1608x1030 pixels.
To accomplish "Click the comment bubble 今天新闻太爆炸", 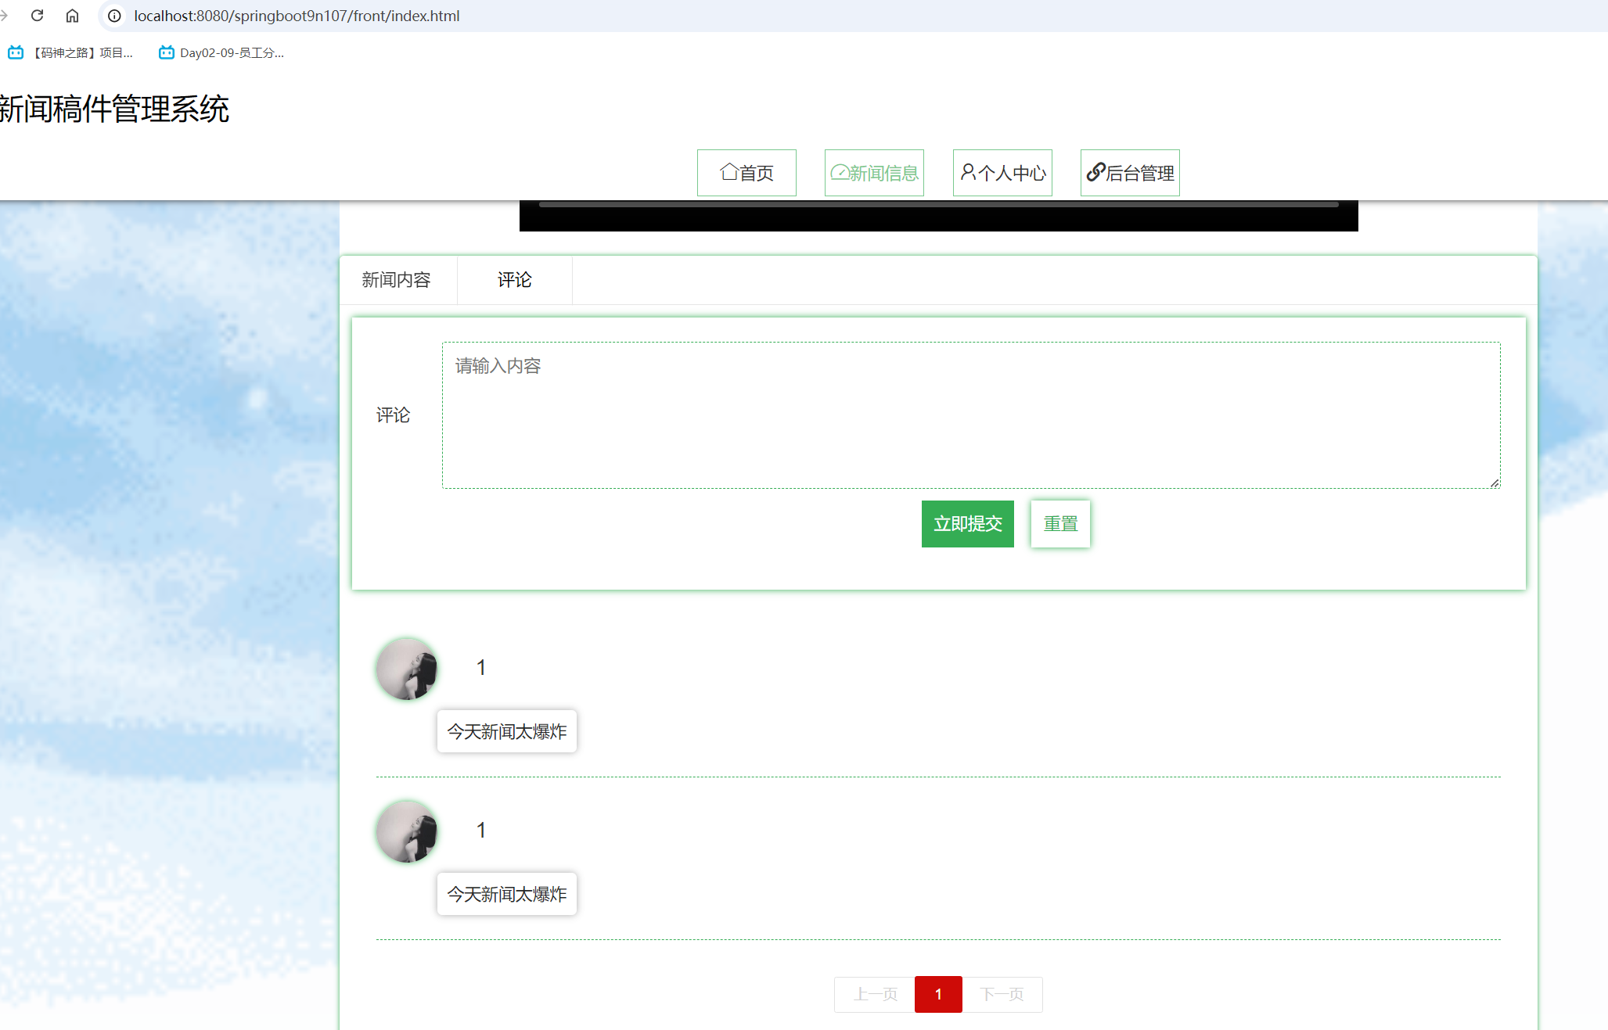I will [x=506, y=731].
